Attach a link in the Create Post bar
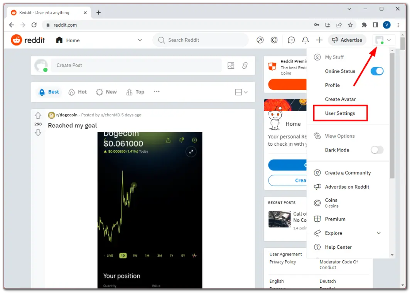The image size is (412, 295). point(245,66)
